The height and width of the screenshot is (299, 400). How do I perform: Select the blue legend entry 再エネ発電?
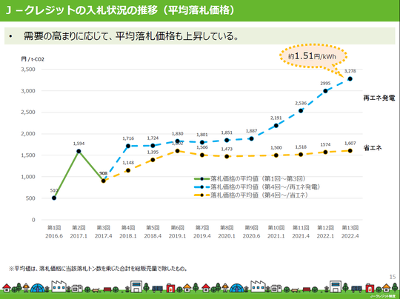click(257, 187)
